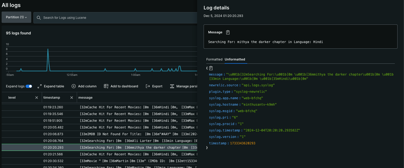404x168 pixels.
Task: Click the 1:00am chart axis label
Action: tap(135, 75)
